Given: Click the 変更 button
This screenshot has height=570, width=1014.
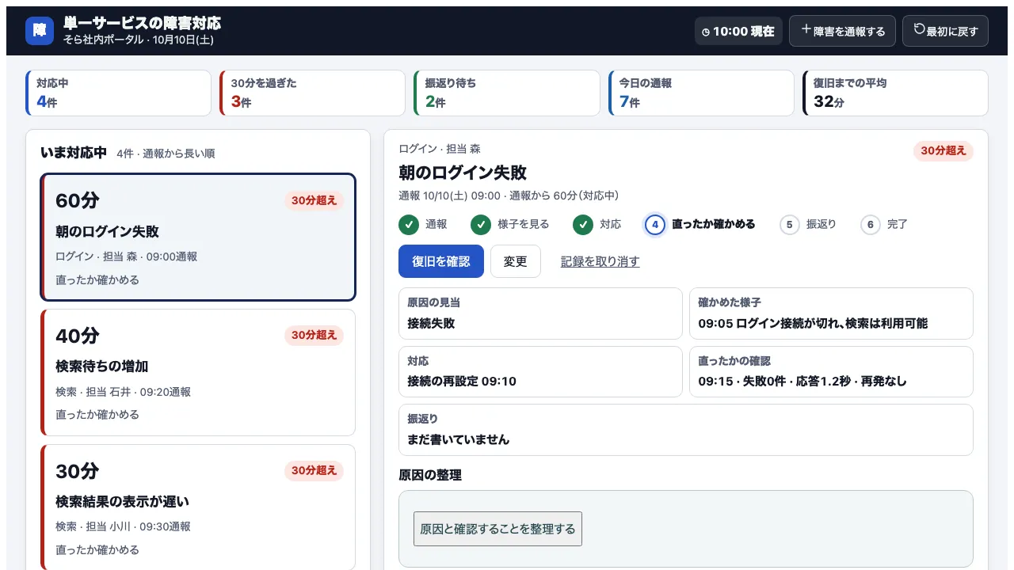Looking at the screenshot, I should (x=516, y=261).
